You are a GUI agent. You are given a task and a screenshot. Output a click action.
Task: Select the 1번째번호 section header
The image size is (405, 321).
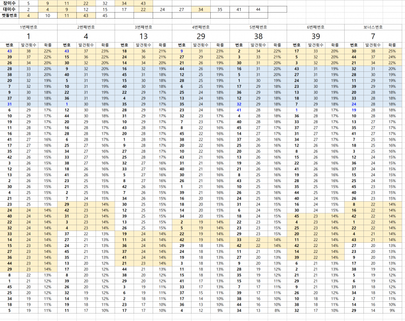pos(28,27)
